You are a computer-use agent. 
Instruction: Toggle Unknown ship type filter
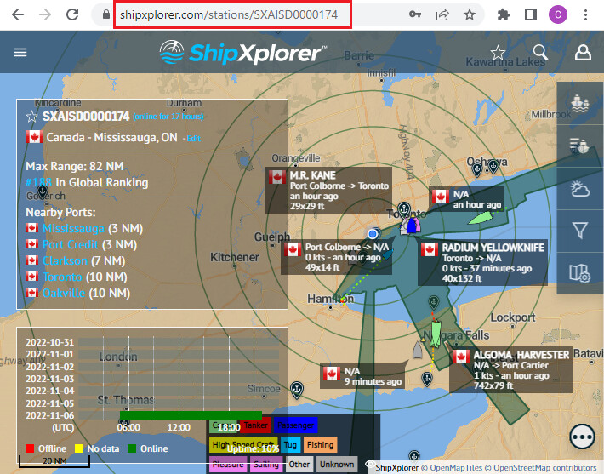(337, 465)
